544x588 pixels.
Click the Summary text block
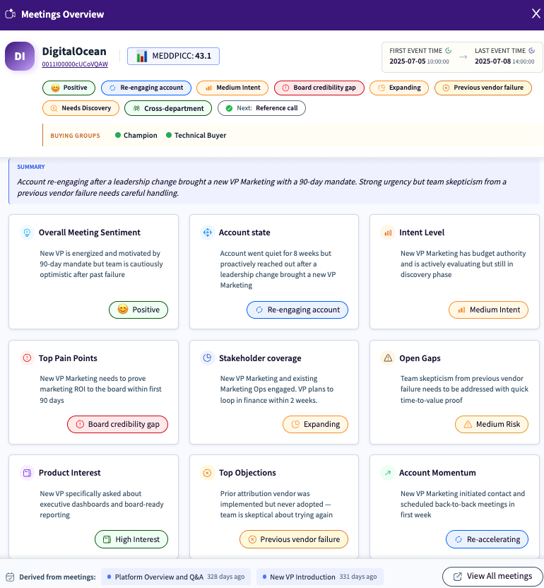point(273,182)
